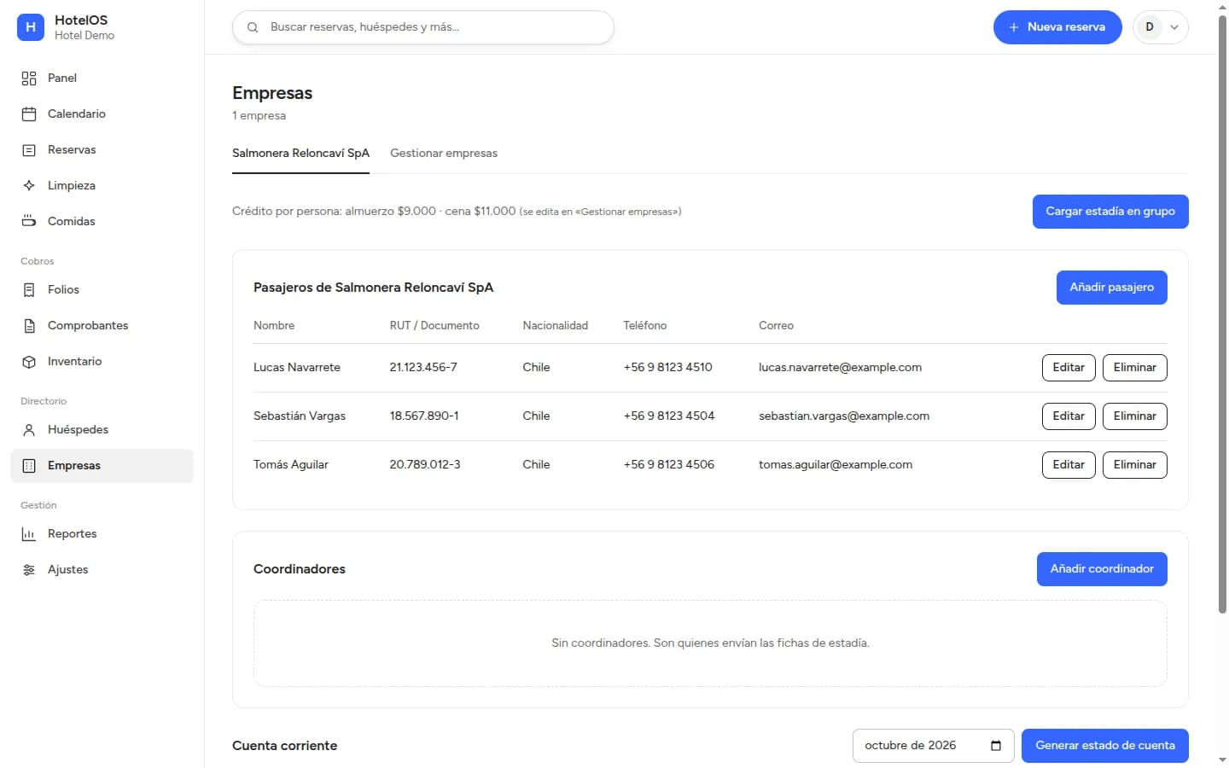Select lucas.navarrete@example.com email
This screenshot has width=1229, height=768.
point(840,368)
